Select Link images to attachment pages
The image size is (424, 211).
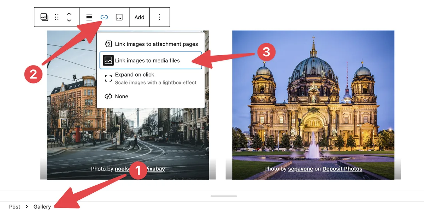click(x=151, y=44)
